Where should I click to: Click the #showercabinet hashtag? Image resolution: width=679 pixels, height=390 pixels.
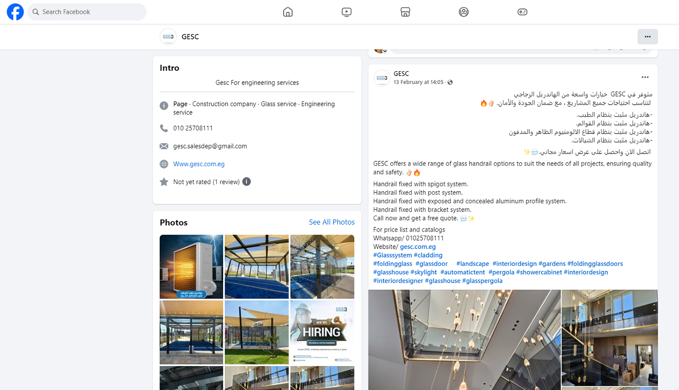point(539,272)
